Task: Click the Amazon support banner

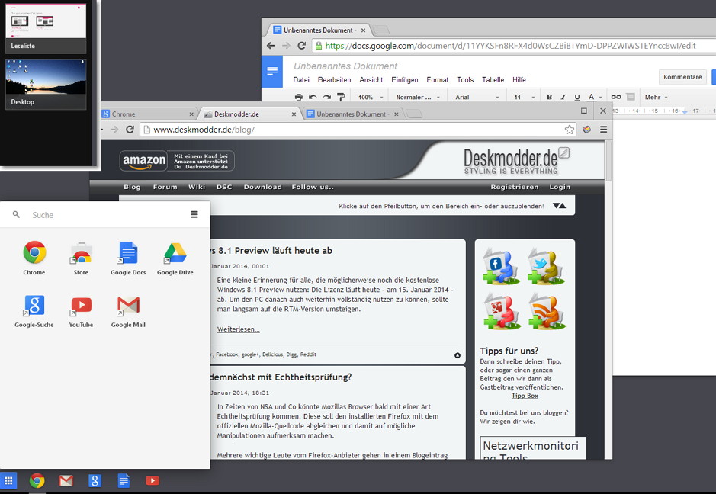Action: [177, 161]
